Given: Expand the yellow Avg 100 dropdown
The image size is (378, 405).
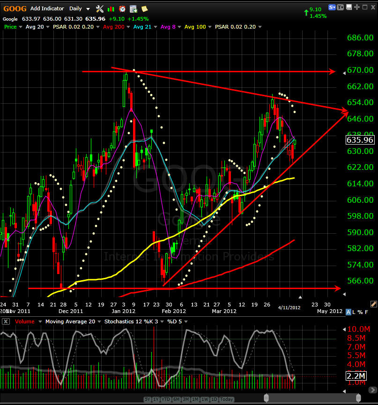Looking at the screenshot, I should pyautogui.click(x=210, y=27).
